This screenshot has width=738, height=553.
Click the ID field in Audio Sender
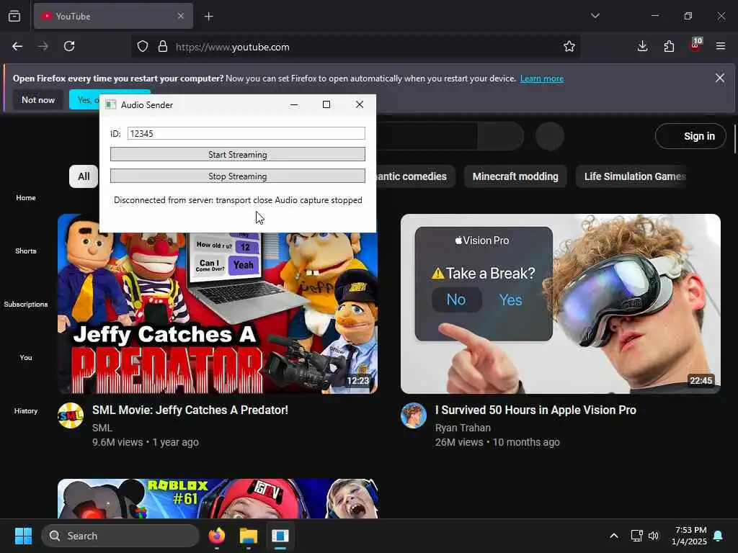(x=246, y=133)
